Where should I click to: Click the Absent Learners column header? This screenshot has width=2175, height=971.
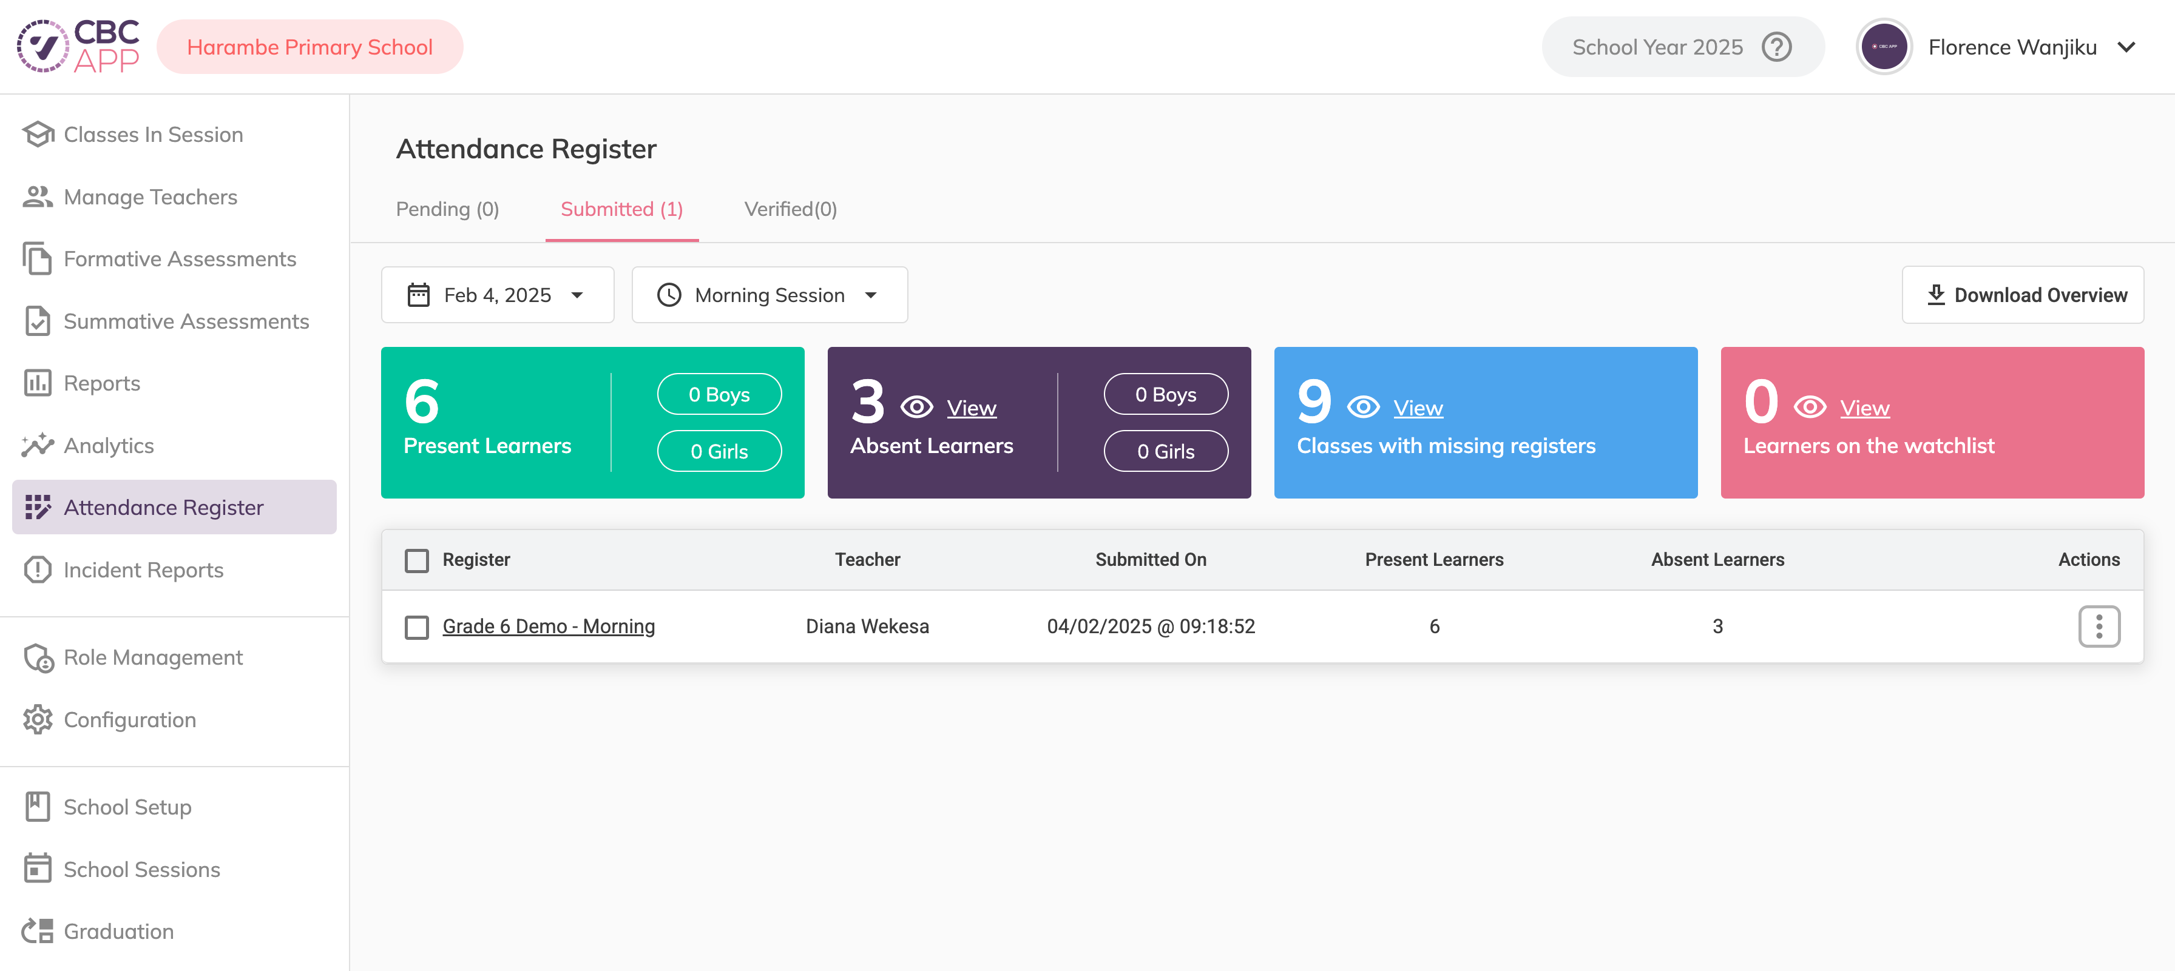tap(1717, 559)
